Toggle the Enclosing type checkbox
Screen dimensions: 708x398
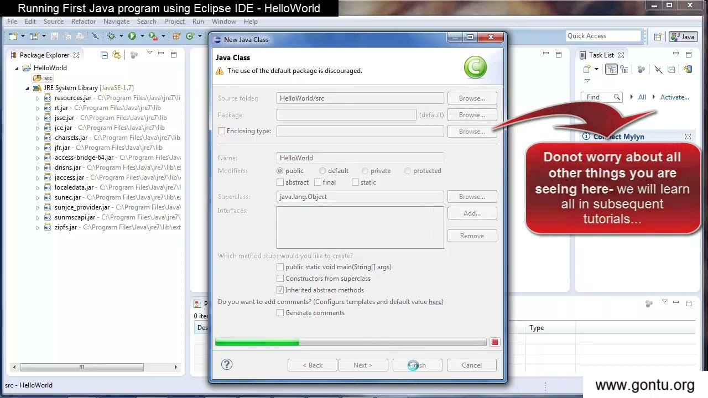(221, 131)
